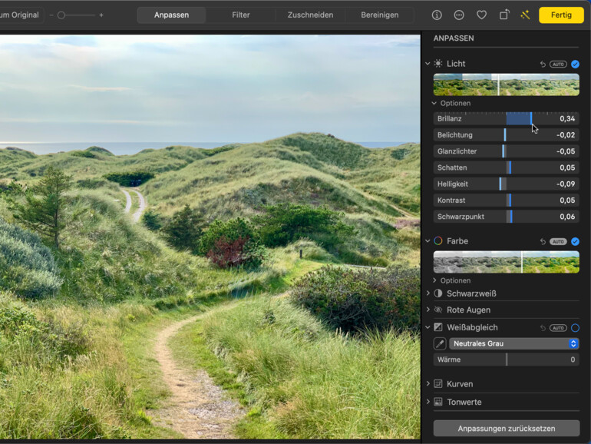Open the Neutrales Grau dropdown
This screenshot has height=444, width=591.
(x=513, y=343)
